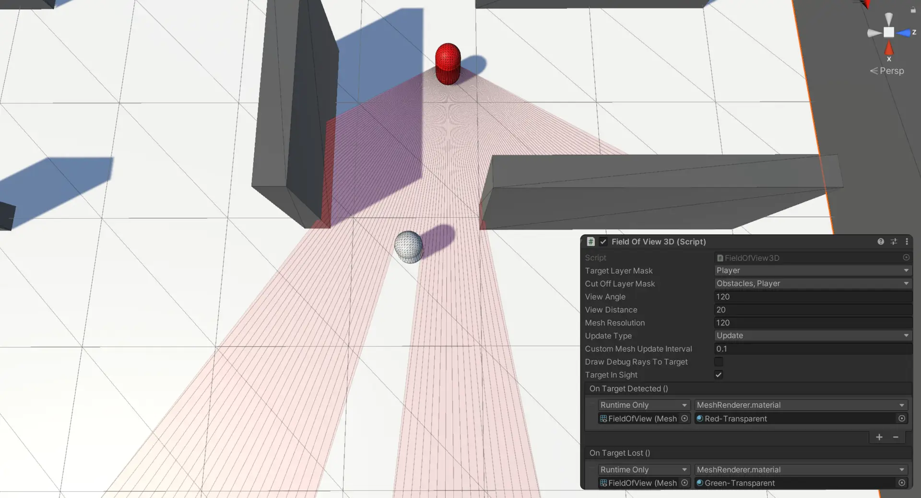Open object picker for Red-Transparent material

tap(902, 419)
